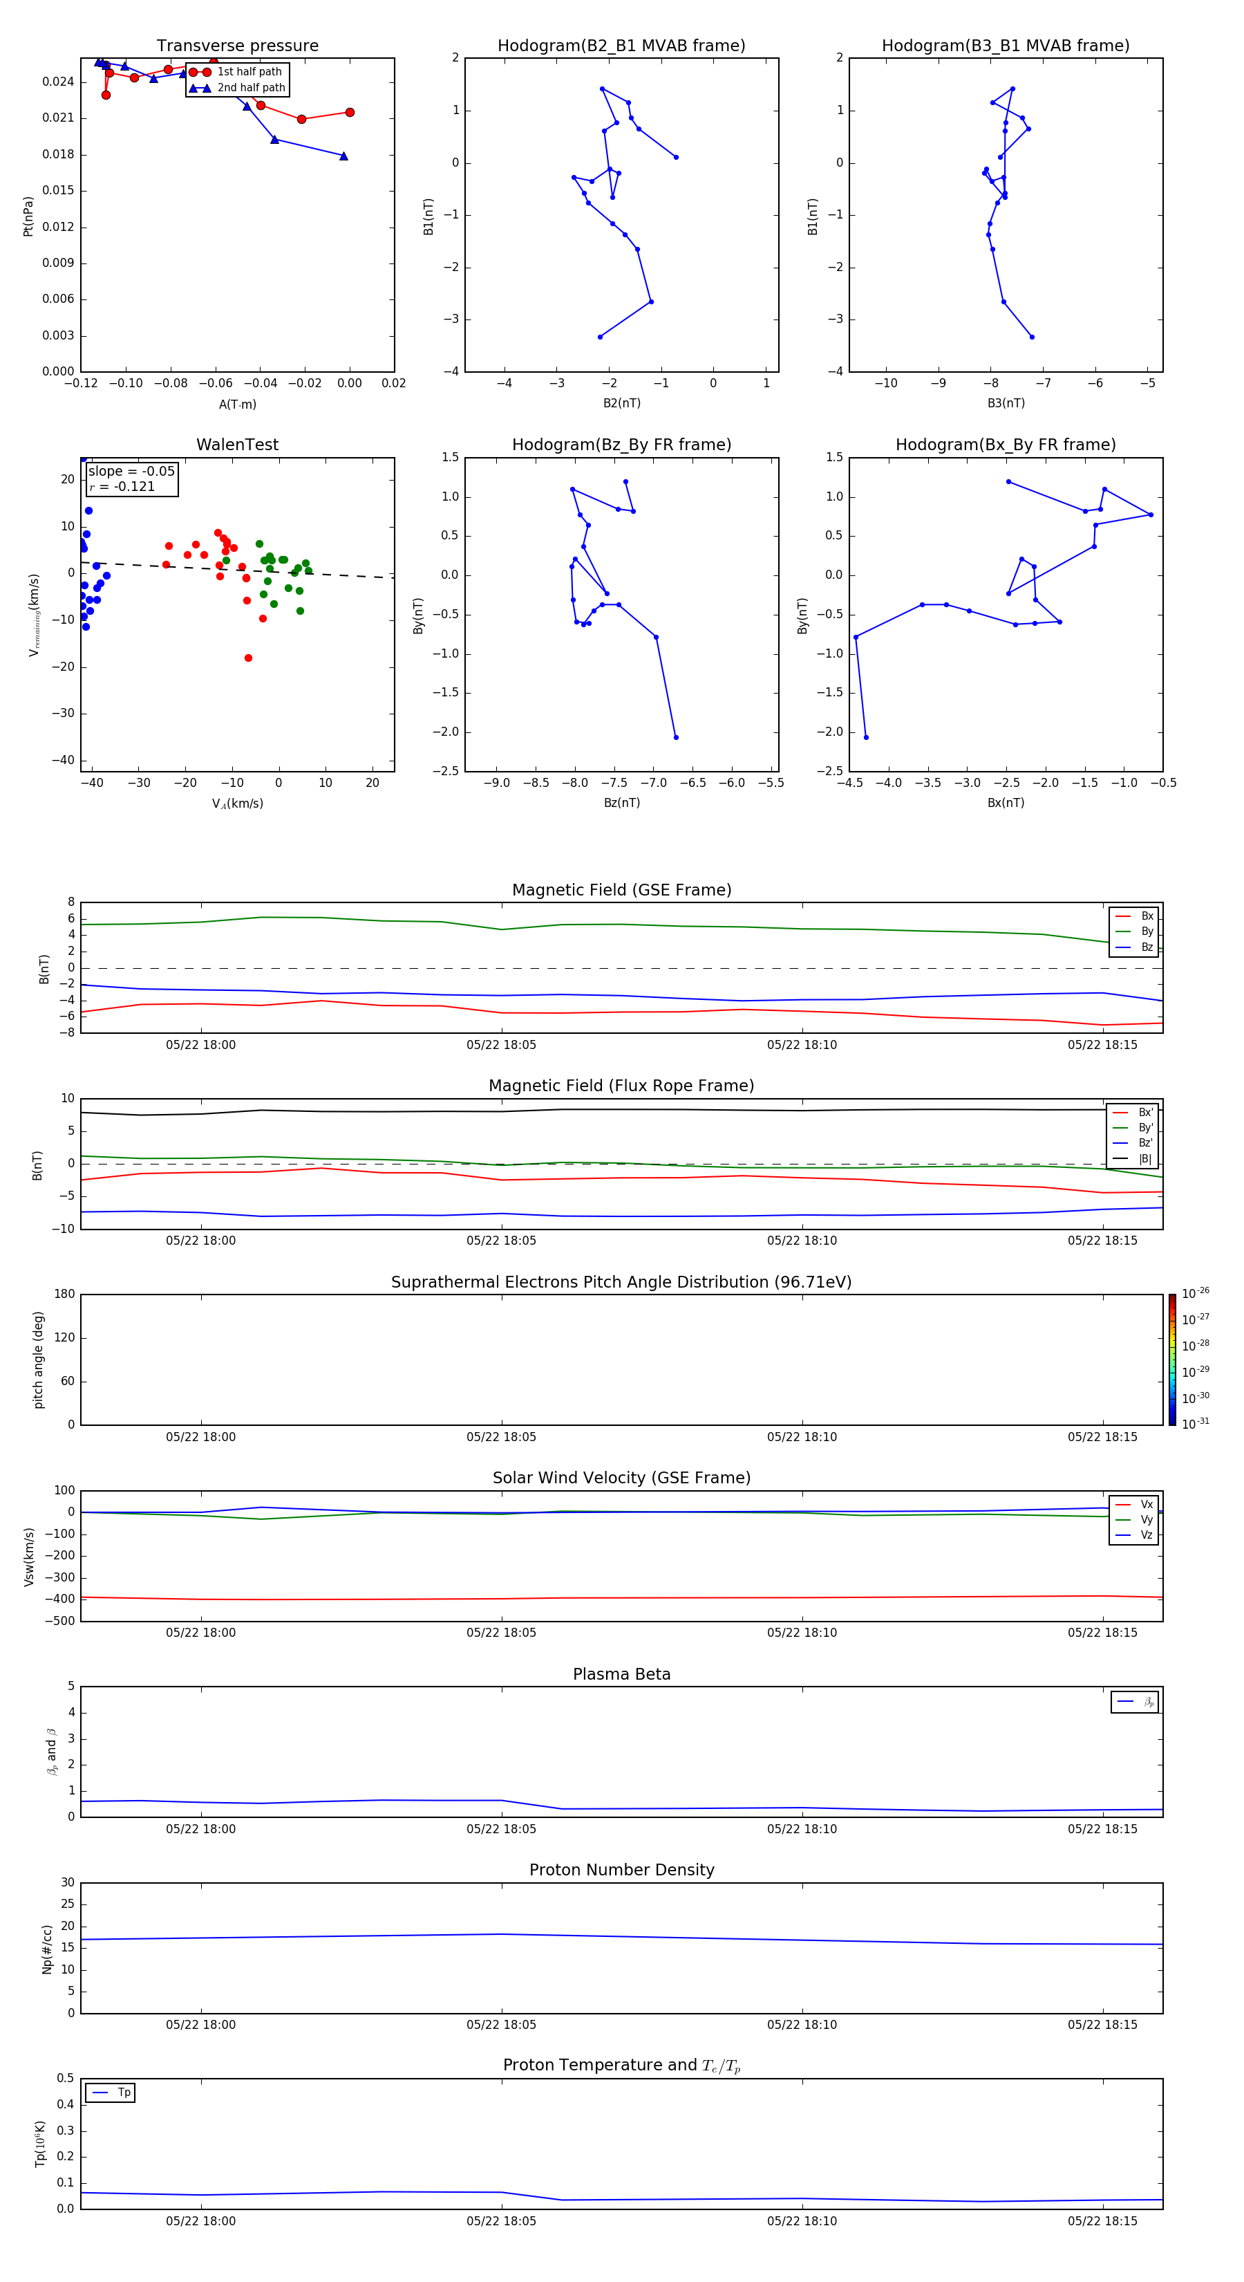Select the By' legend entry in Flux Rope plot
Screen dimensions: 1244x2282
pyautogui.click(x=1133, y=1128)
